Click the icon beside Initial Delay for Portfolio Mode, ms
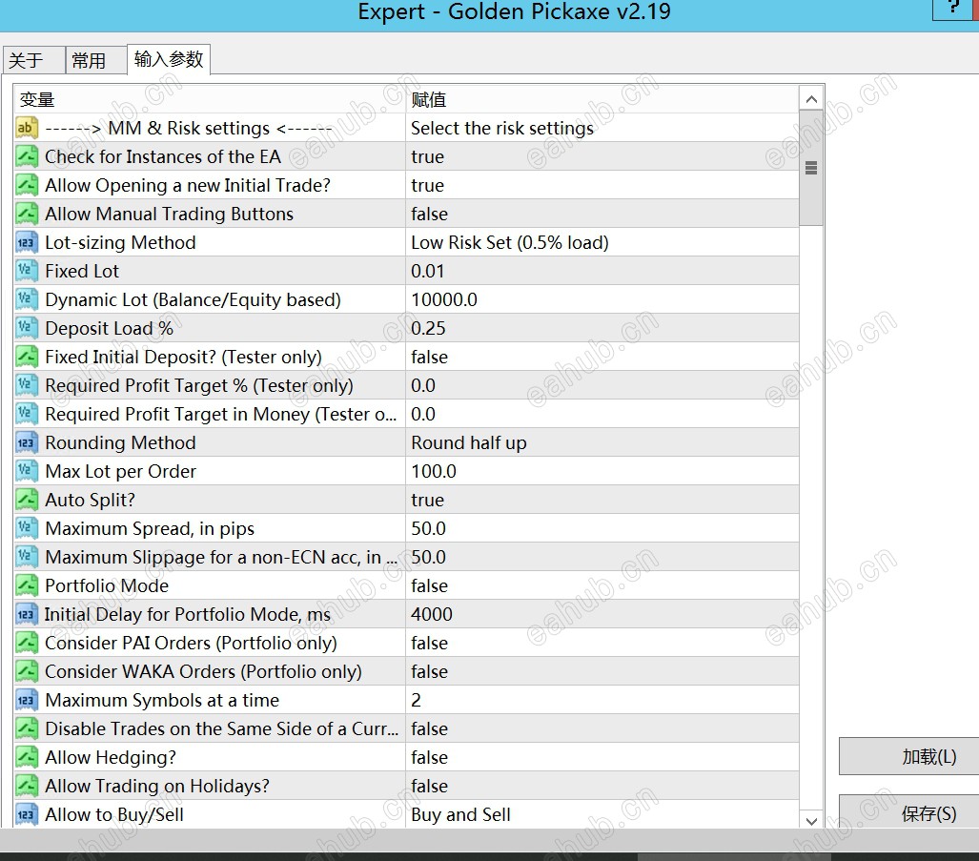 (x=27, y=614)
